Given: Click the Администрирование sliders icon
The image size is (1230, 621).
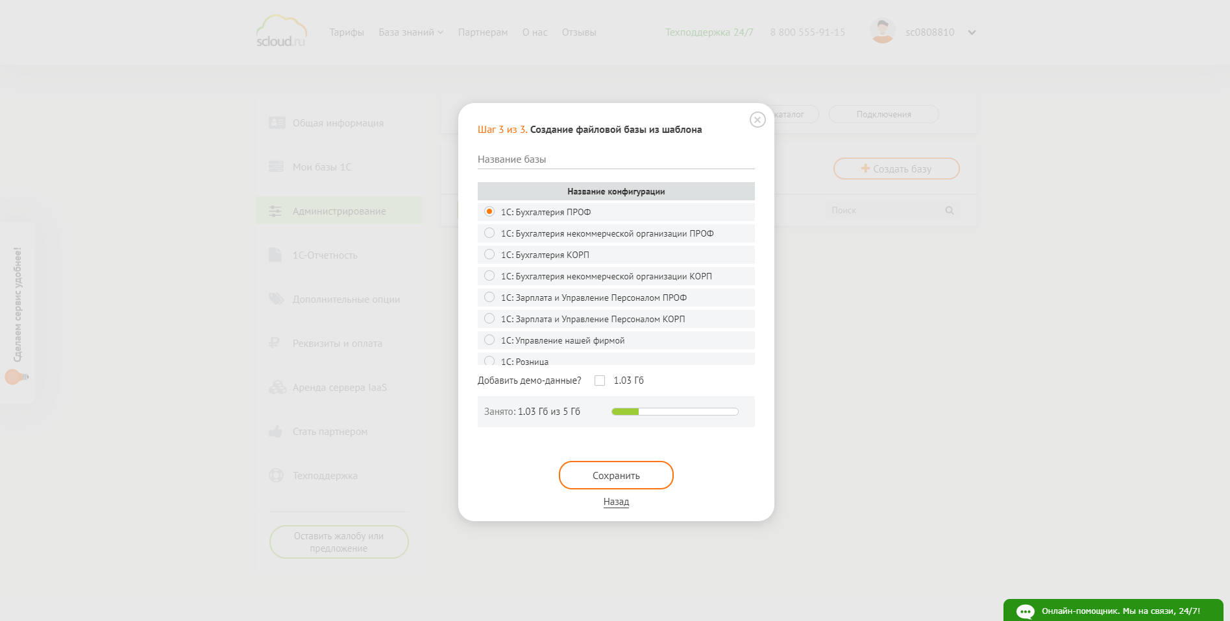Looking at the screenshot, I should point(275,211).
